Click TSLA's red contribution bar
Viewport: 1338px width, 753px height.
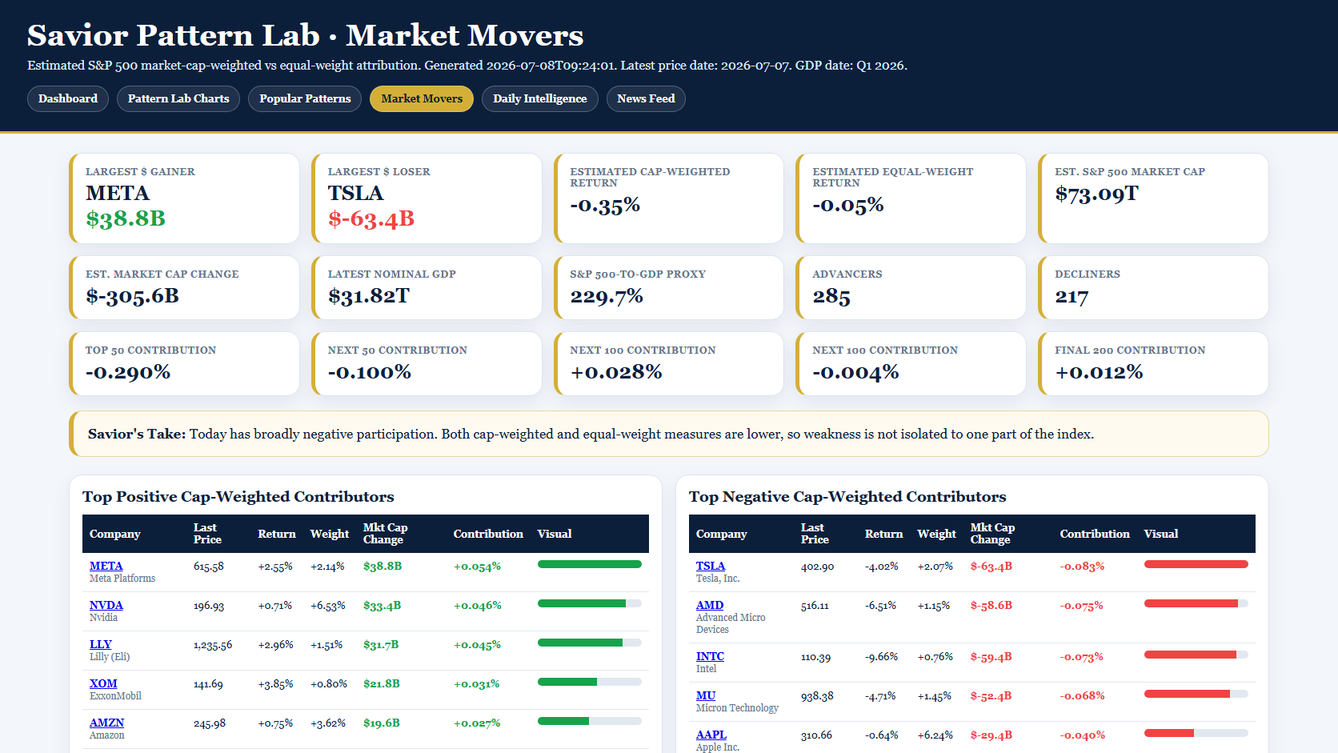[1196, 564]
